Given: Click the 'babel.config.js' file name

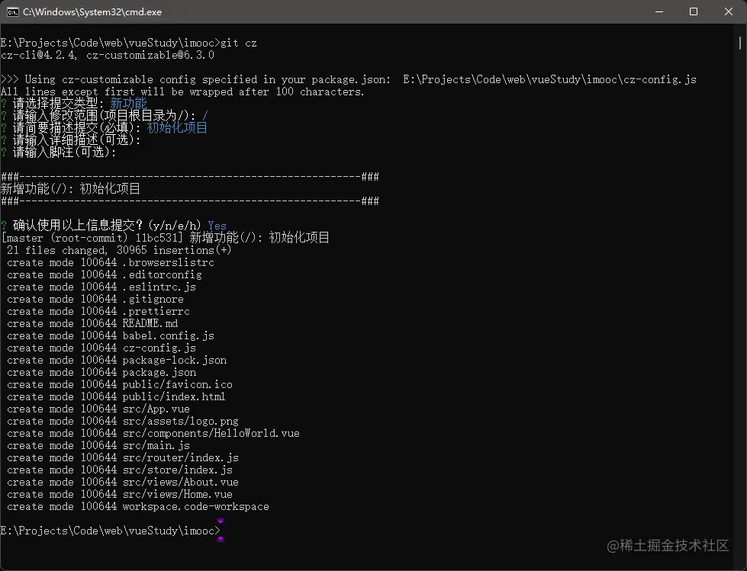Looking at the screenshot, I should tap(168, 335).
